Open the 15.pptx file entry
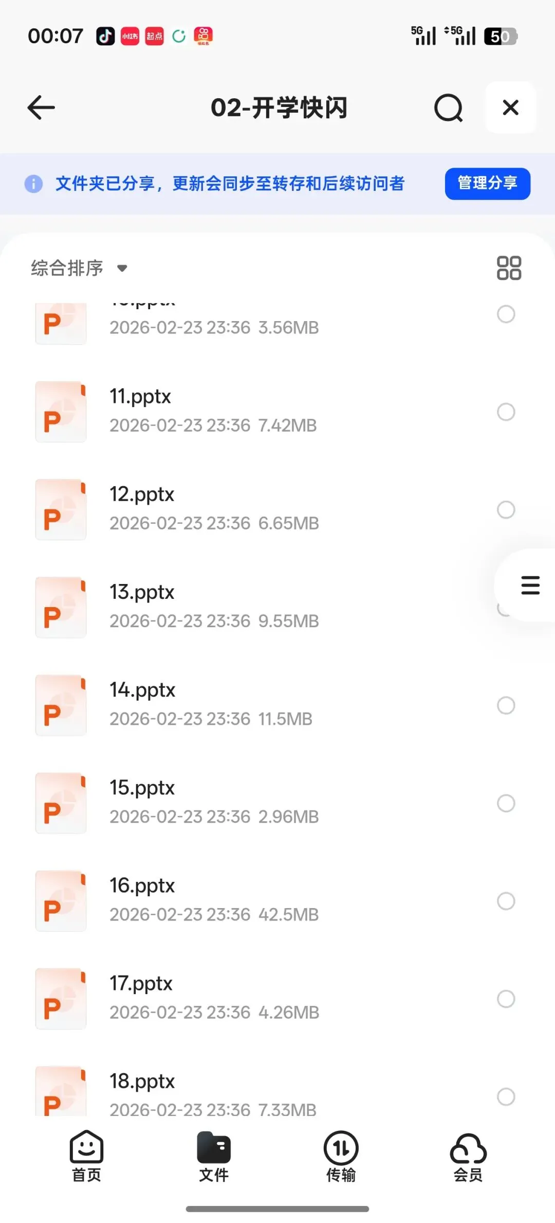555x1223 pixels. click(x=277, y=803)
